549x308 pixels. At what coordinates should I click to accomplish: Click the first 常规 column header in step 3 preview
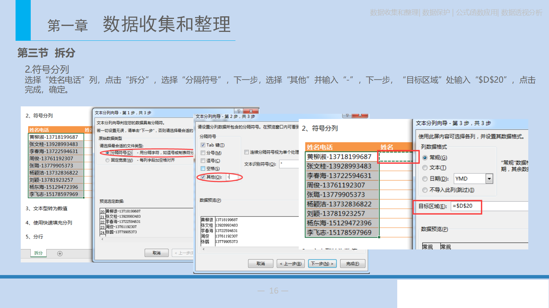428,247
